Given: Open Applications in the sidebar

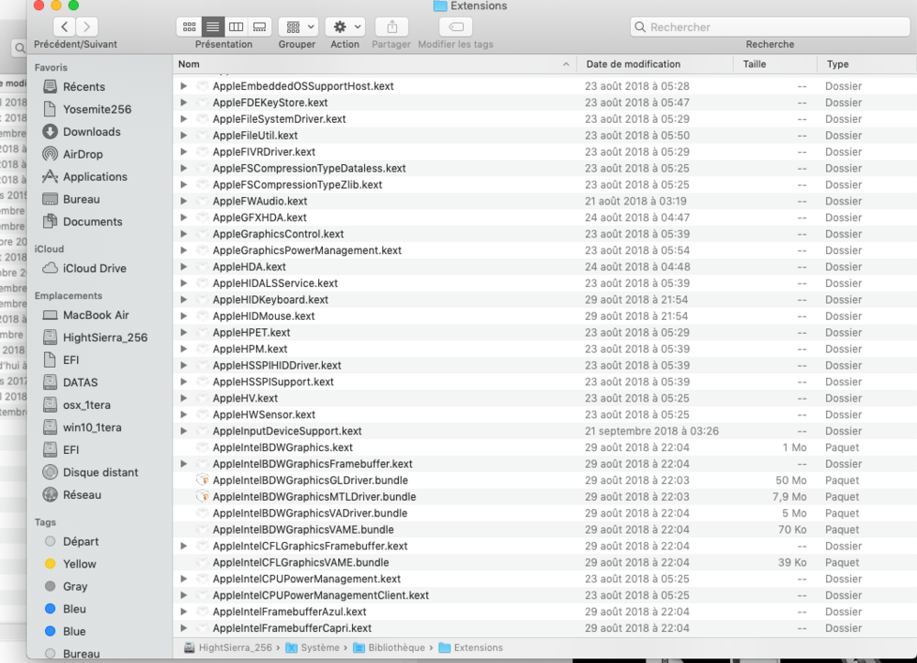Looking at the screenshot, I should [94, 177].
